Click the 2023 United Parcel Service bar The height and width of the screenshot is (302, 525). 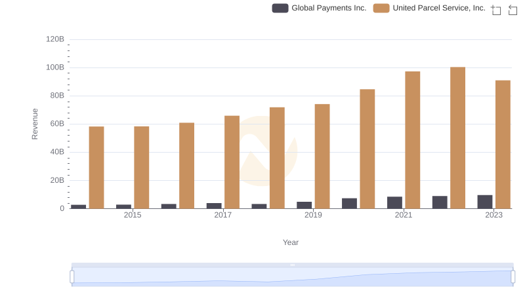tap(503, 144)
